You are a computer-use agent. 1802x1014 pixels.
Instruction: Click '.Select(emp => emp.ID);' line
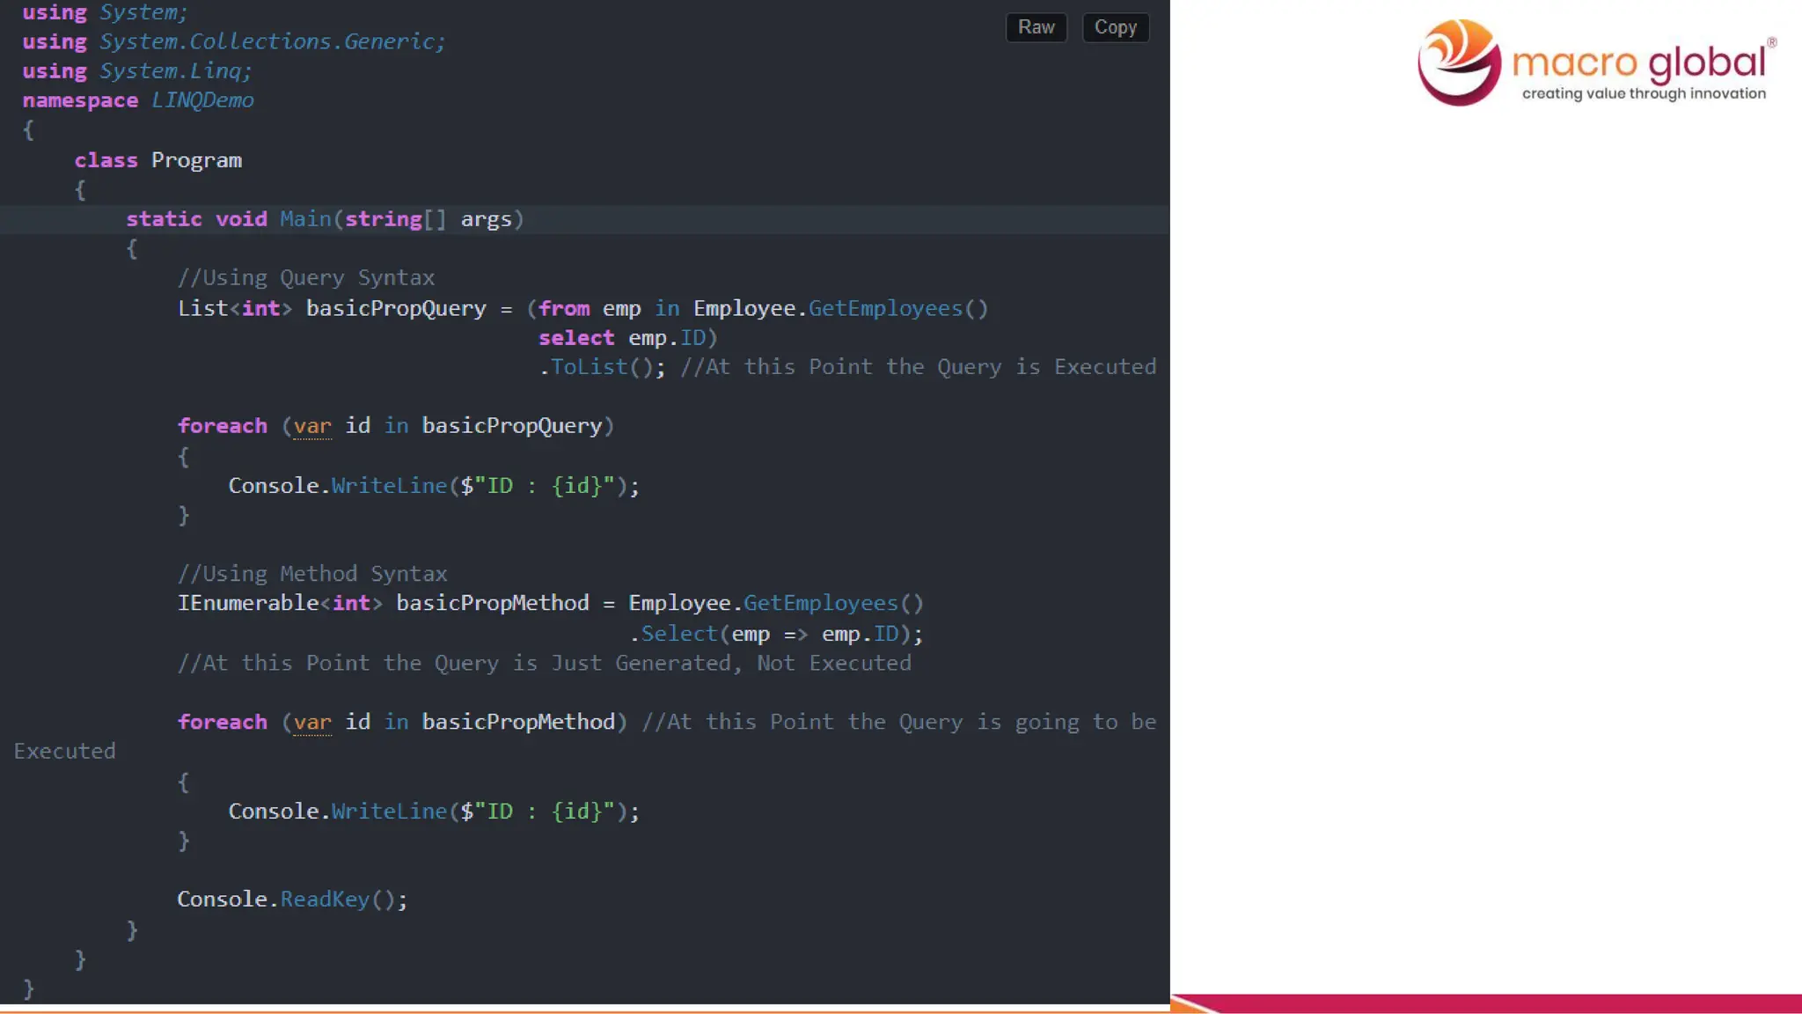tap(776, 634)
